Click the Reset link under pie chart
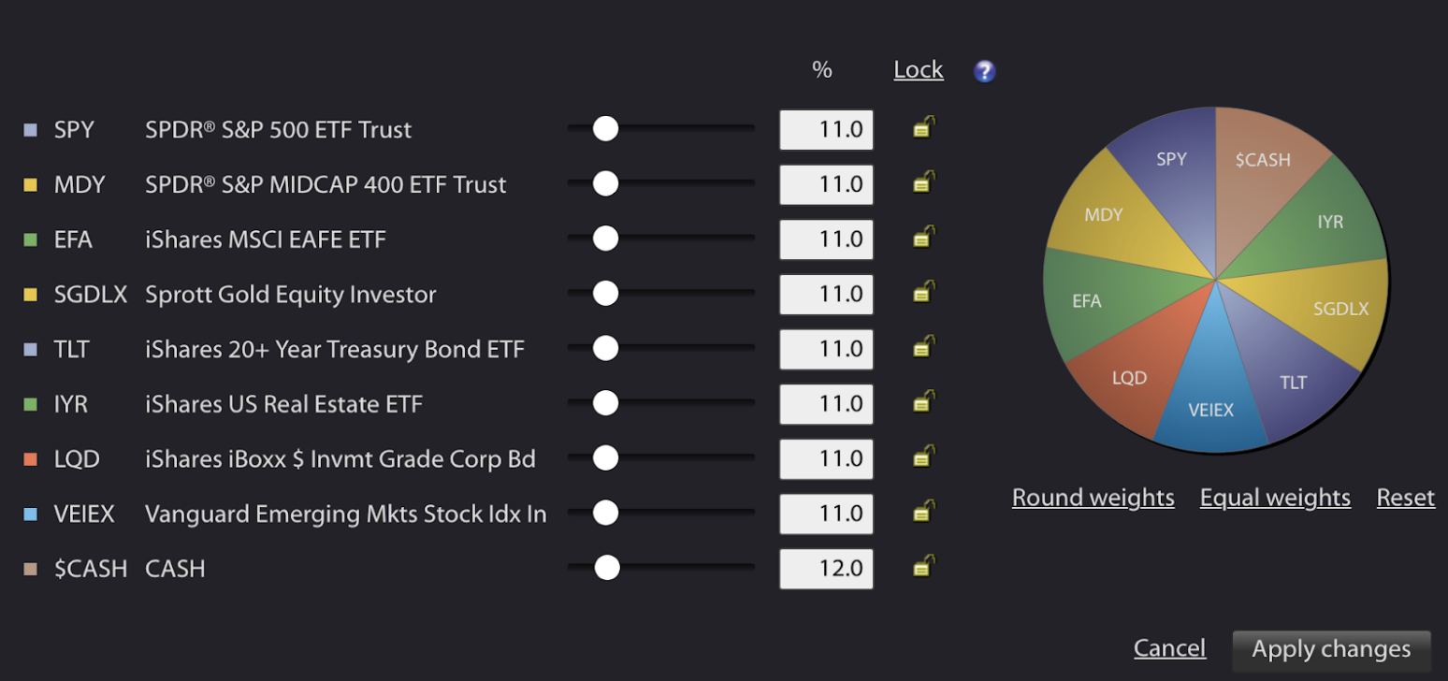Image resolution: width=1448 pixels, height=681 pixels. coord(1405,498)
